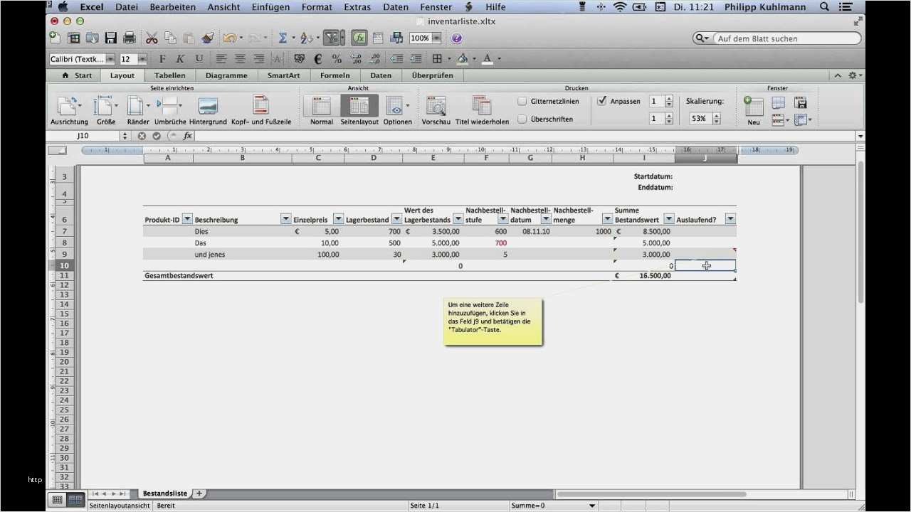Click new workbook icon in toolbar
This screenshot has height=512, width=911.
(56, 38)
